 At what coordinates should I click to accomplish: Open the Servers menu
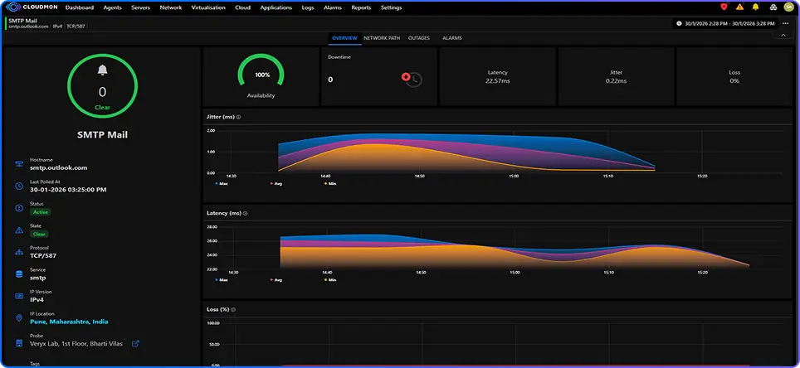point(141,7)
